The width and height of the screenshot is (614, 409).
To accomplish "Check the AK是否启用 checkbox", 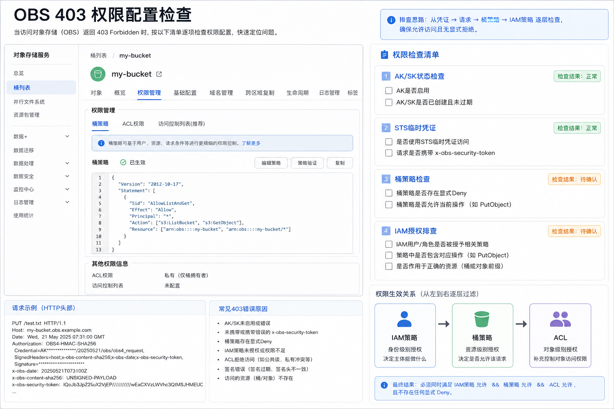I will pyautogui.click(x=389, y=91).
